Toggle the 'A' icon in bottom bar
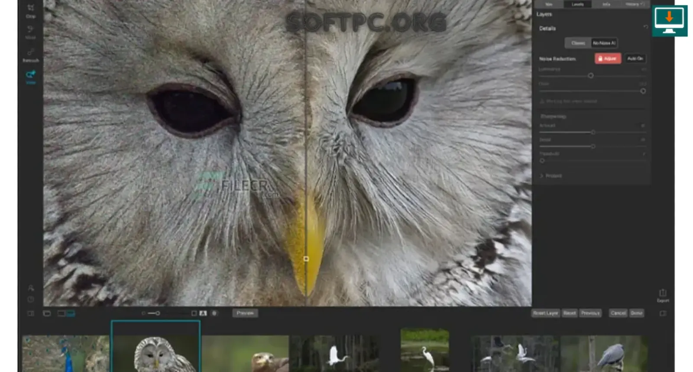The width and height of the screenshot is (693, 372). click(x=203, y=313)
